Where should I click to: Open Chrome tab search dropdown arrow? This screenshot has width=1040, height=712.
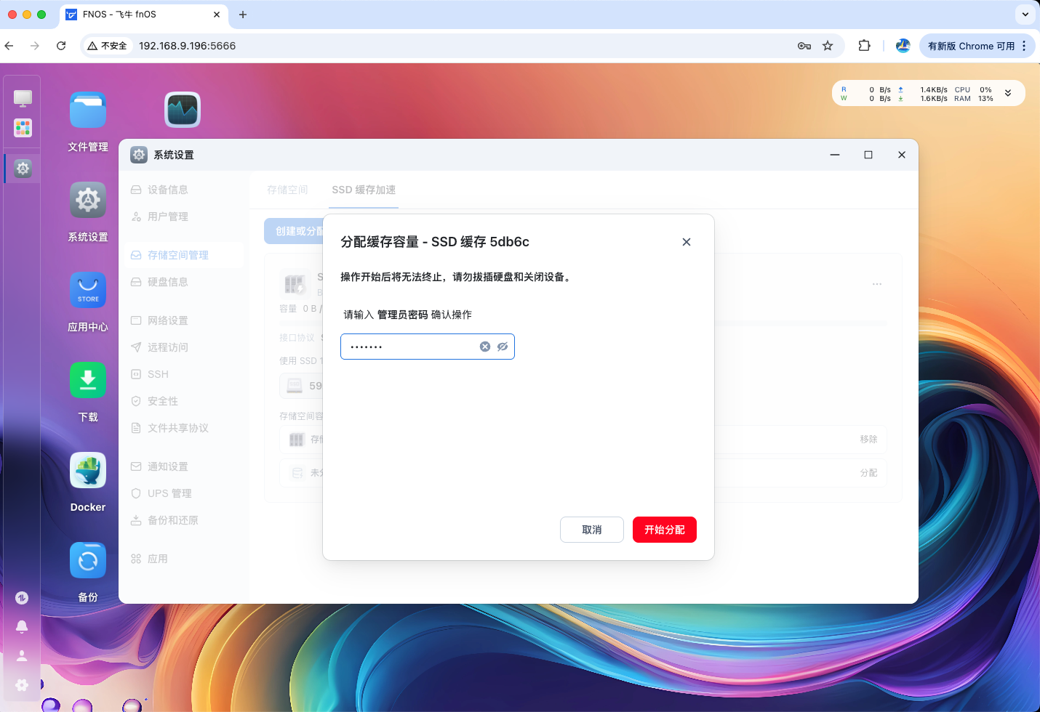pos(1025,15)
